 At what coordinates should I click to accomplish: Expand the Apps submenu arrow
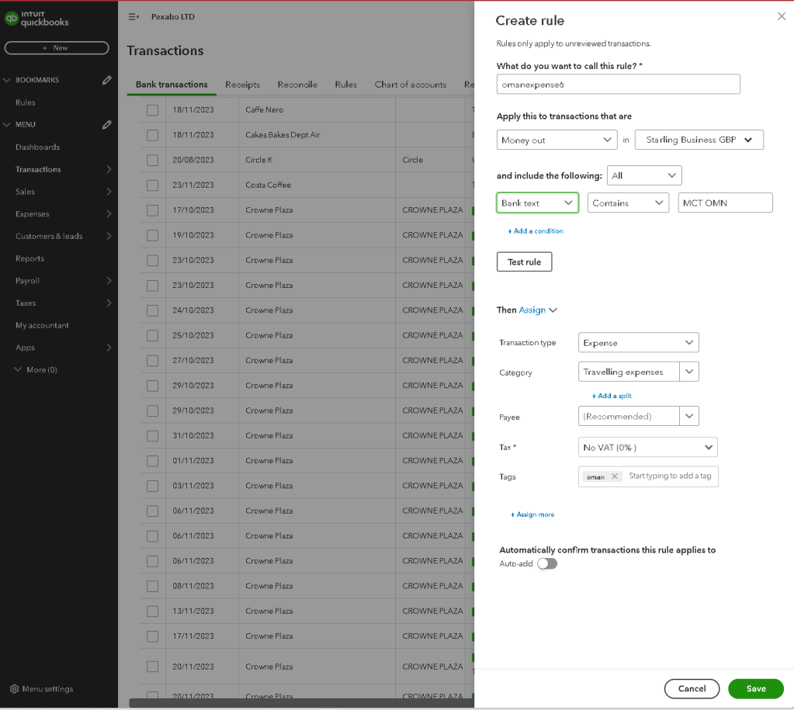[x=109, y=348]
